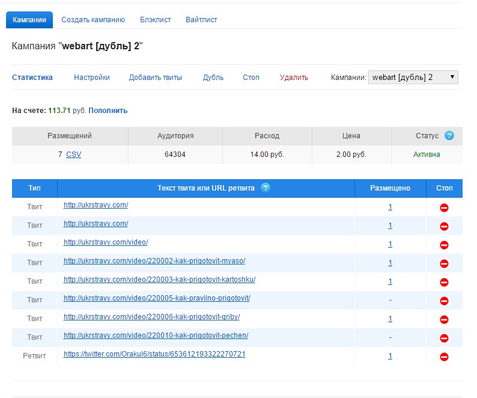This screenshot has width=477, height=398.
Task: Stop the Orakul6 retweet row
Action: tap(444, 357)
